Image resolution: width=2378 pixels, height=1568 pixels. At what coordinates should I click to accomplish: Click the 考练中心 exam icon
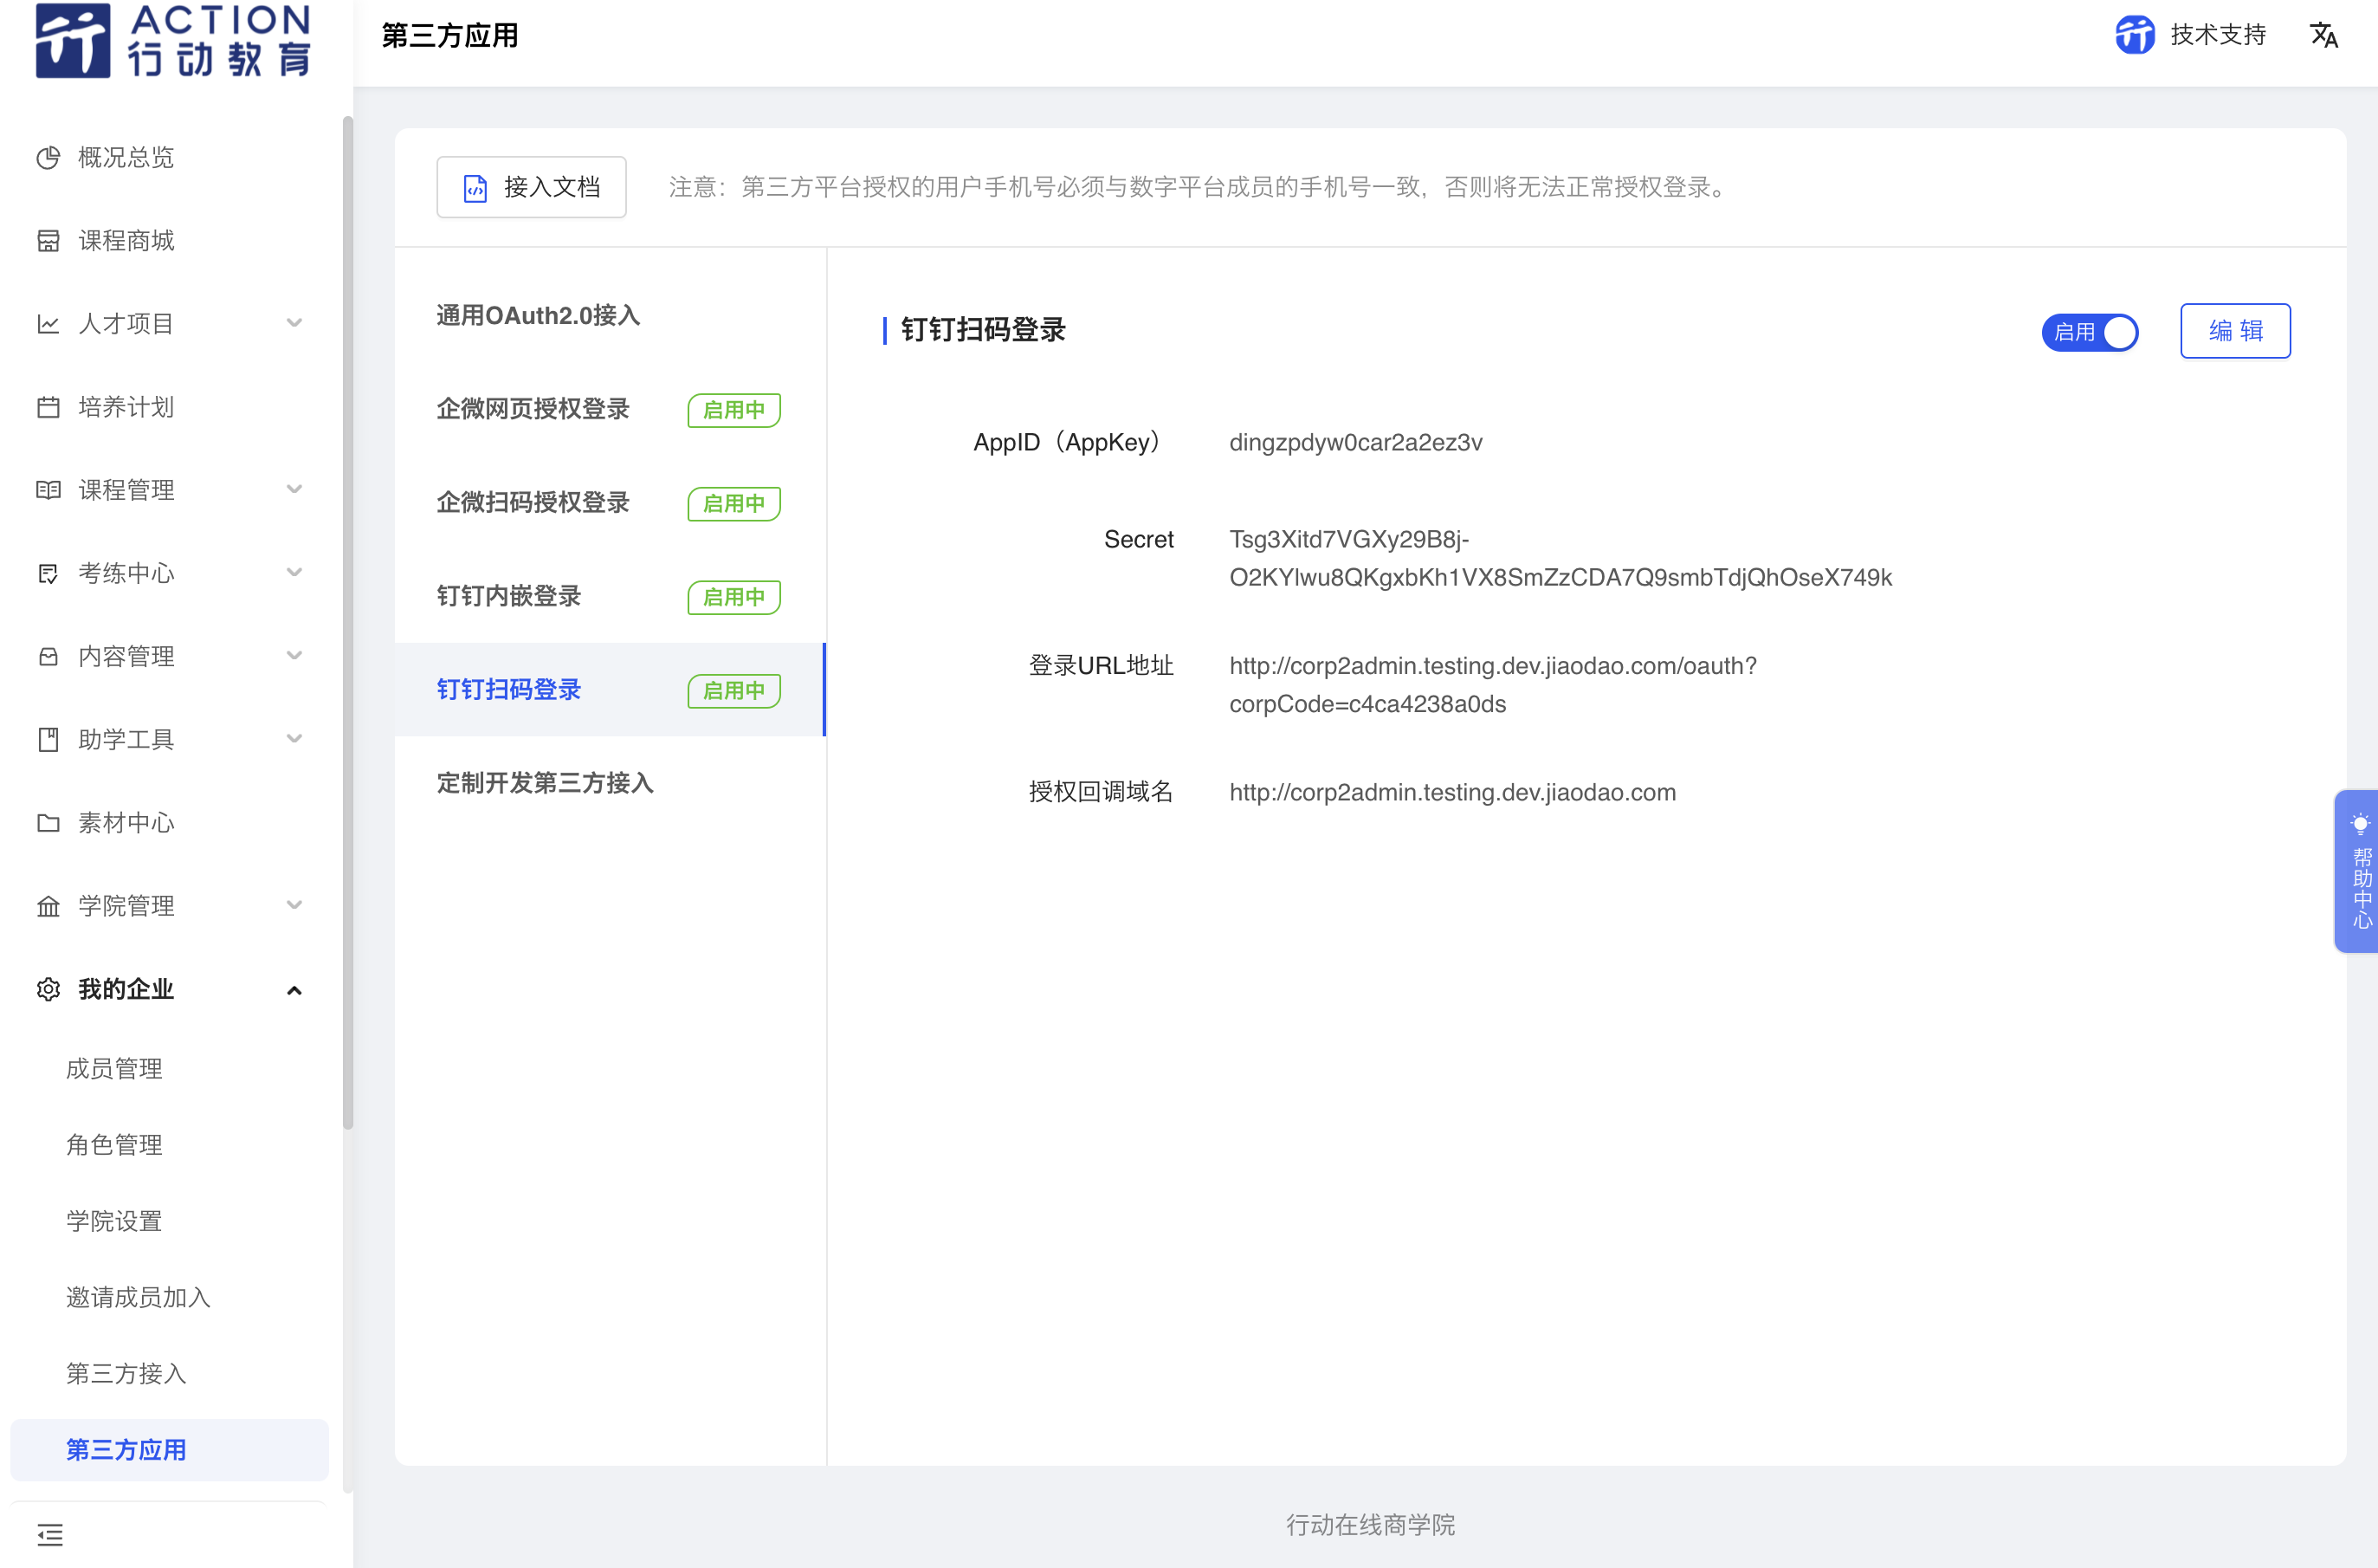coord(48,573)
